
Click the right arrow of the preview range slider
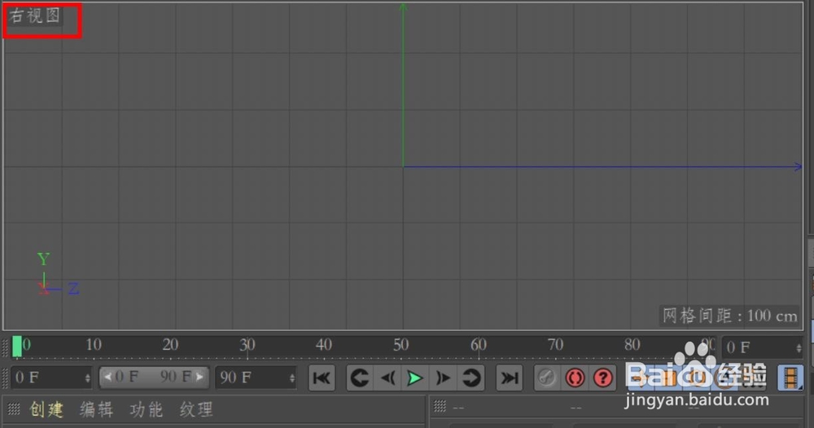(x=200, y=378)
